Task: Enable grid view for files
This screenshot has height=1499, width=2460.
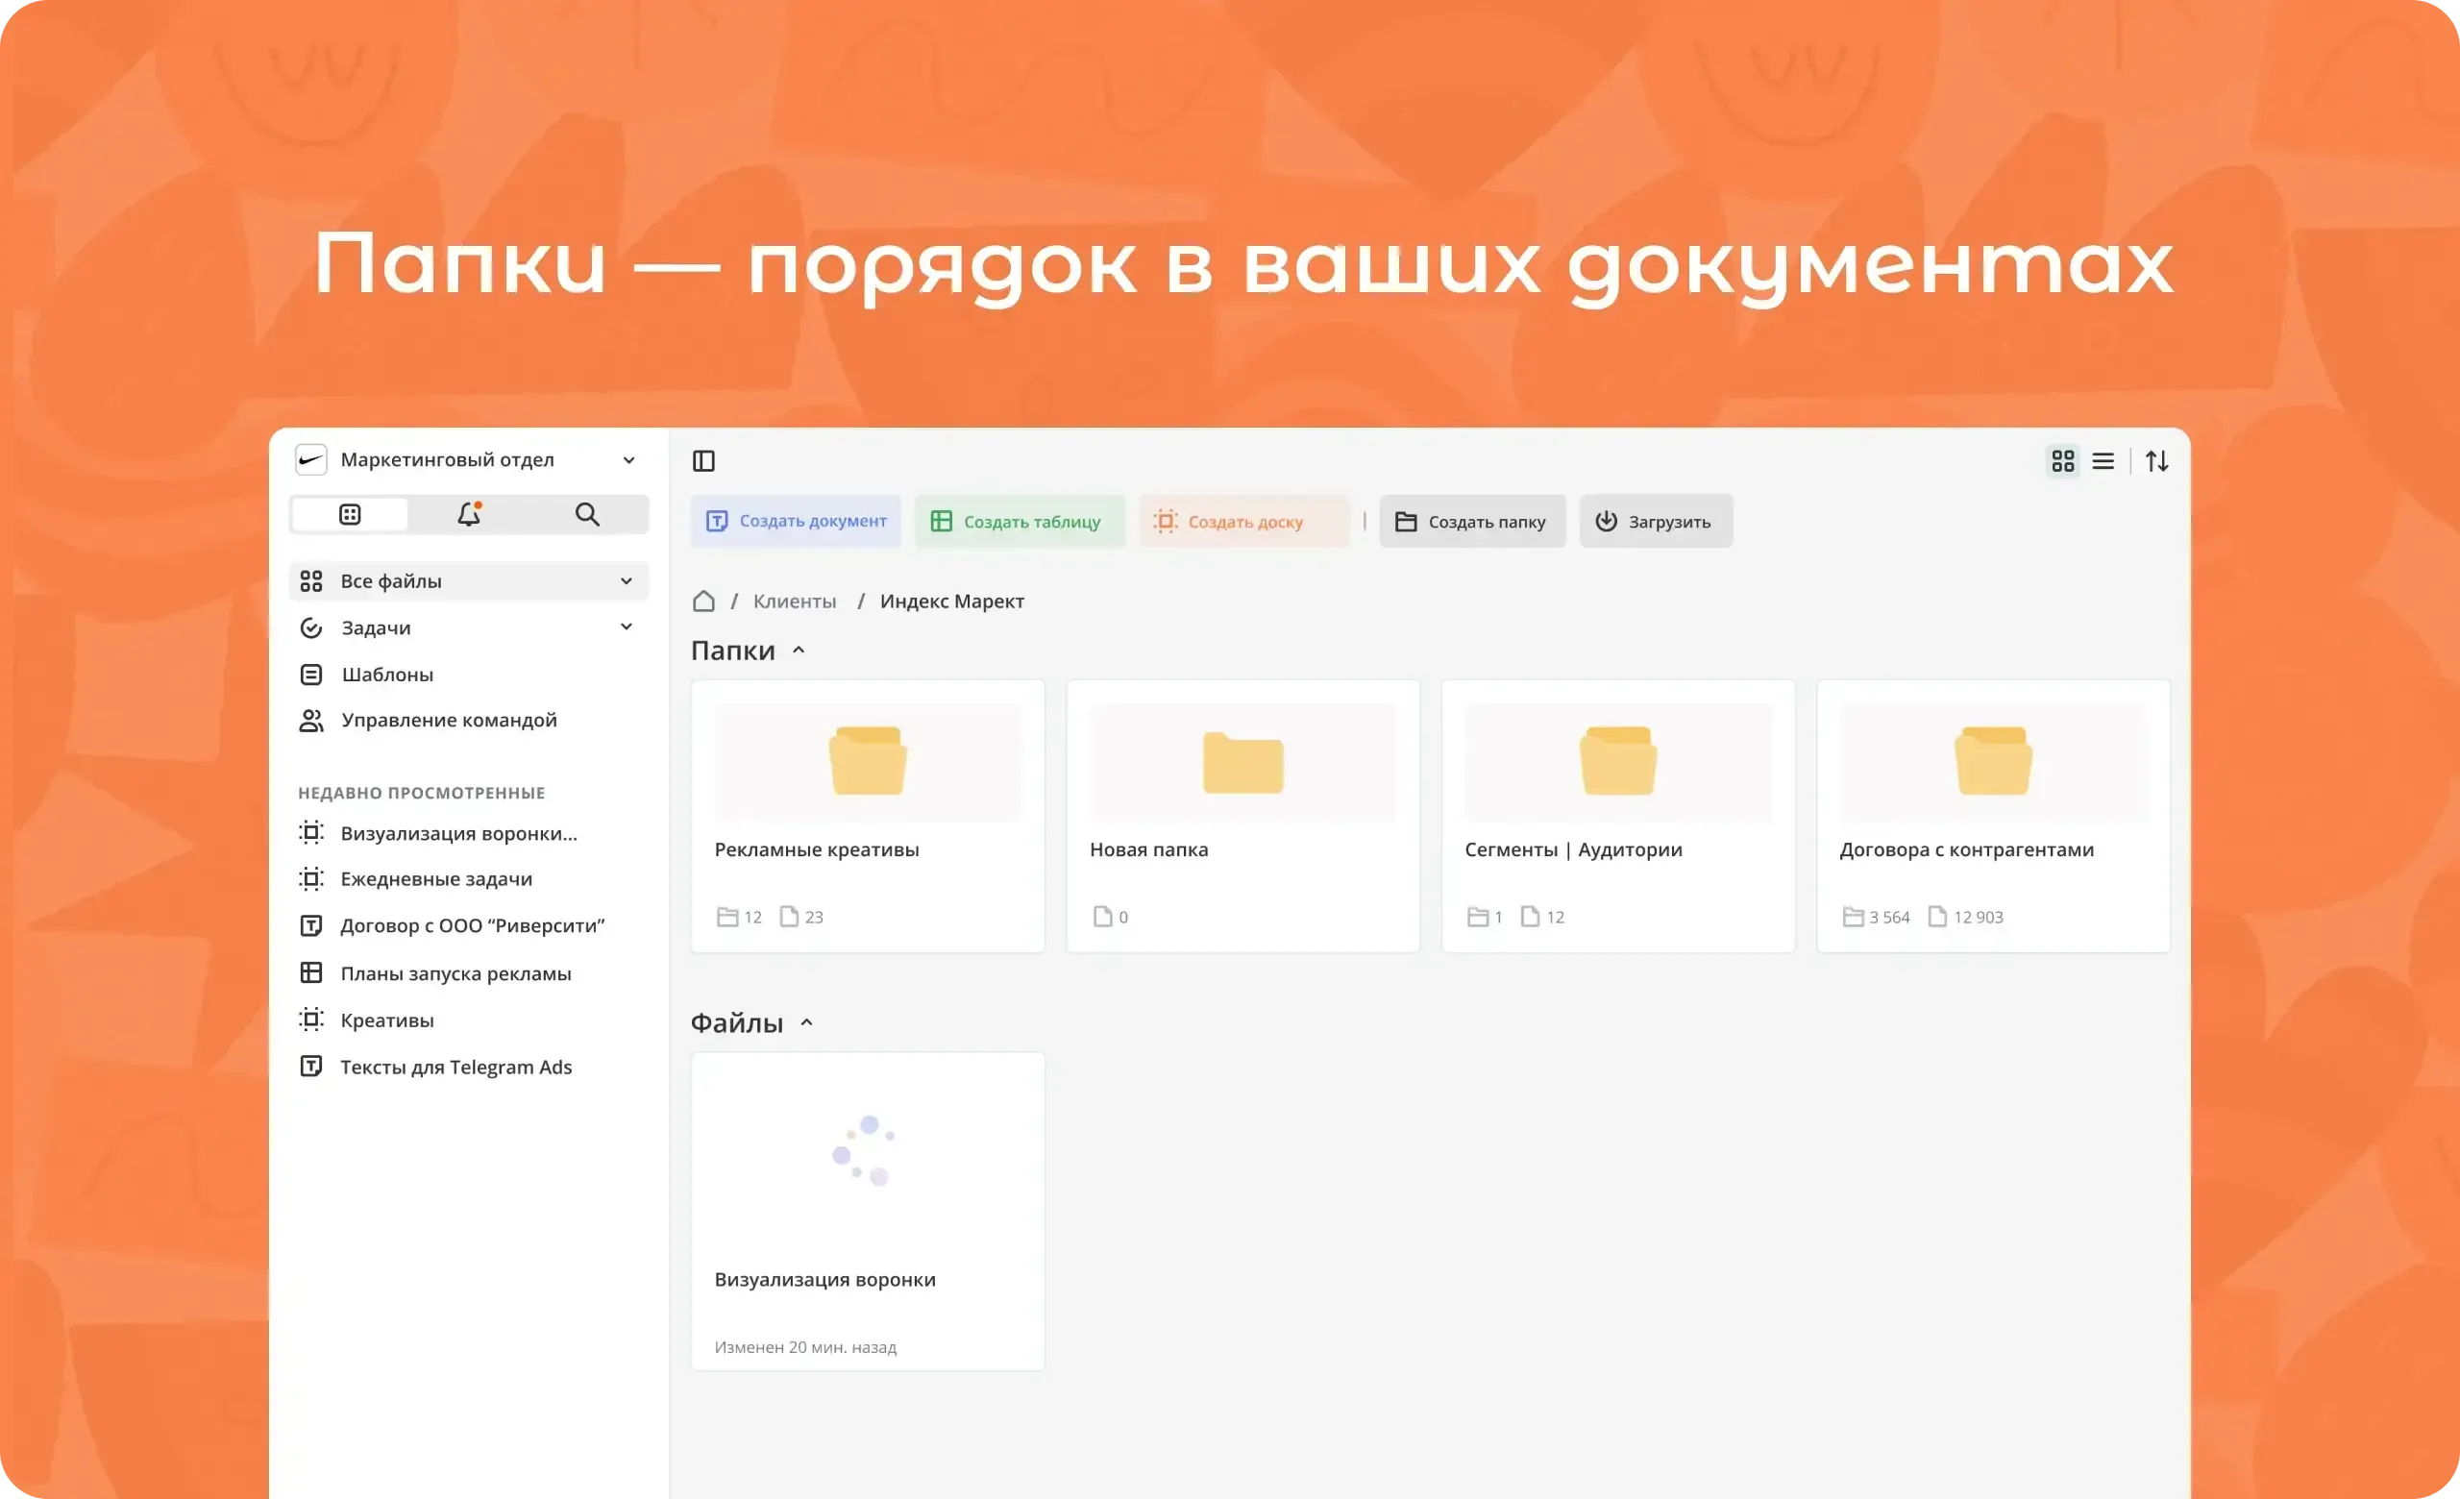Action: [x=2061, y=460]
